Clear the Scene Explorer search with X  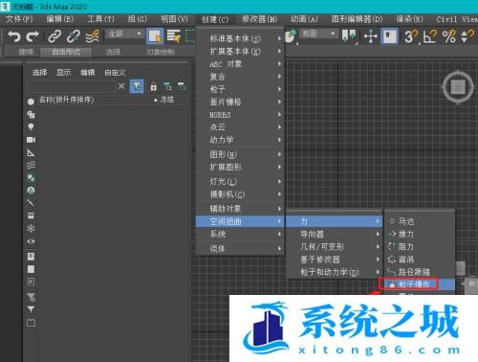click(121, 86)
